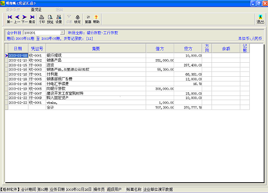This screenshot has width=268, height=193.
Task: Click the credit amount 15,000.00
Action: pyautogui.click(x=188, y=93)
